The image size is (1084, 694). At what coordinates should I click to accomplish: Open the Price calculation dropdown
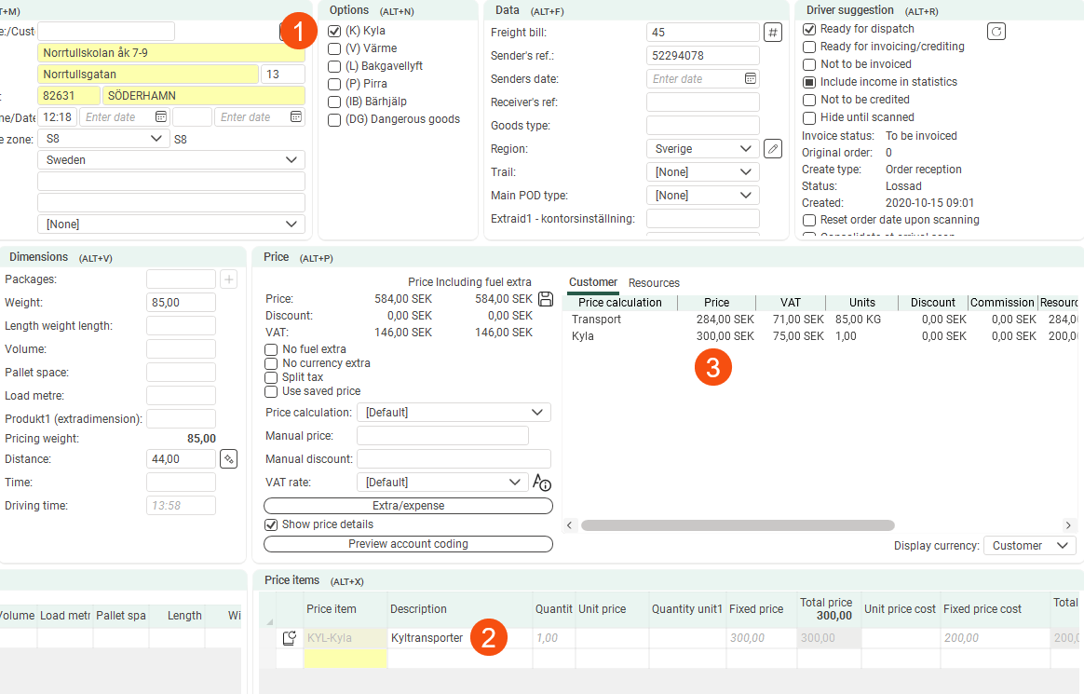[x=454, y=413]
